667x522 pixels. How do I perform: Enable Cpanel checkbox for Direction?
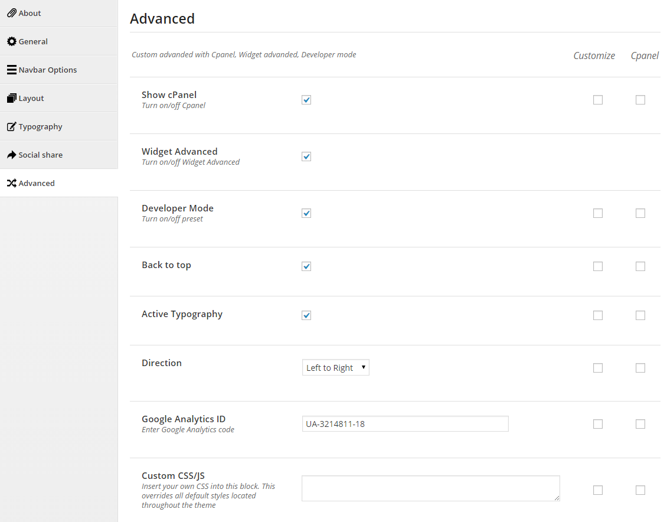click(640, 367)
